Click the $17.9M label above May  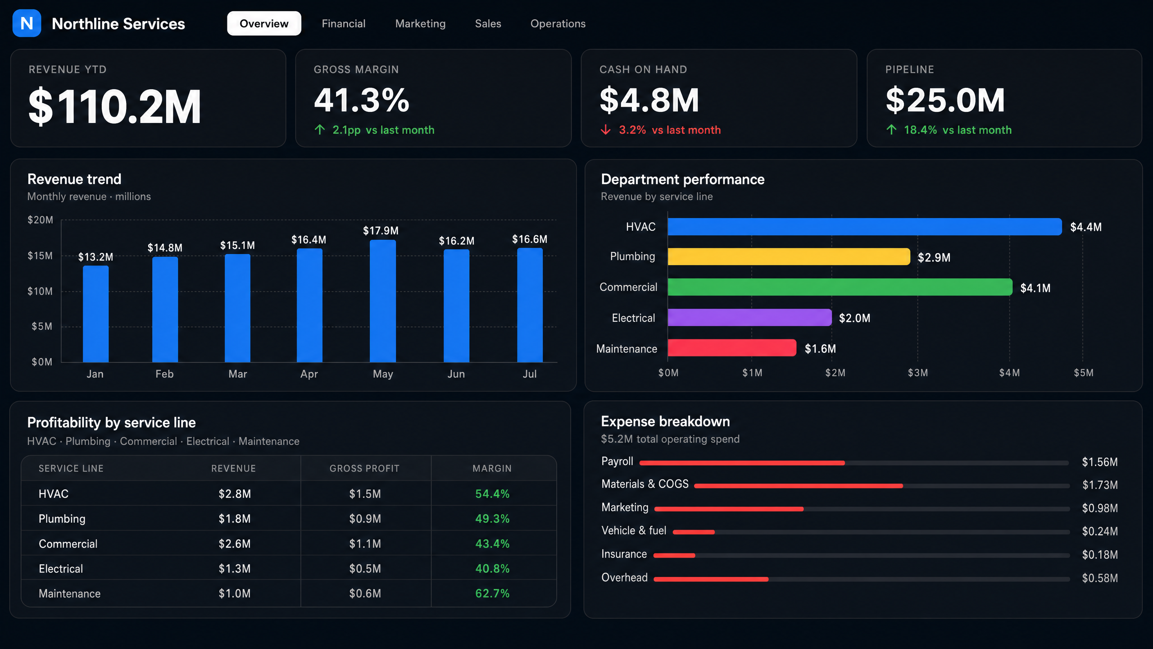(x=381, y=231)
